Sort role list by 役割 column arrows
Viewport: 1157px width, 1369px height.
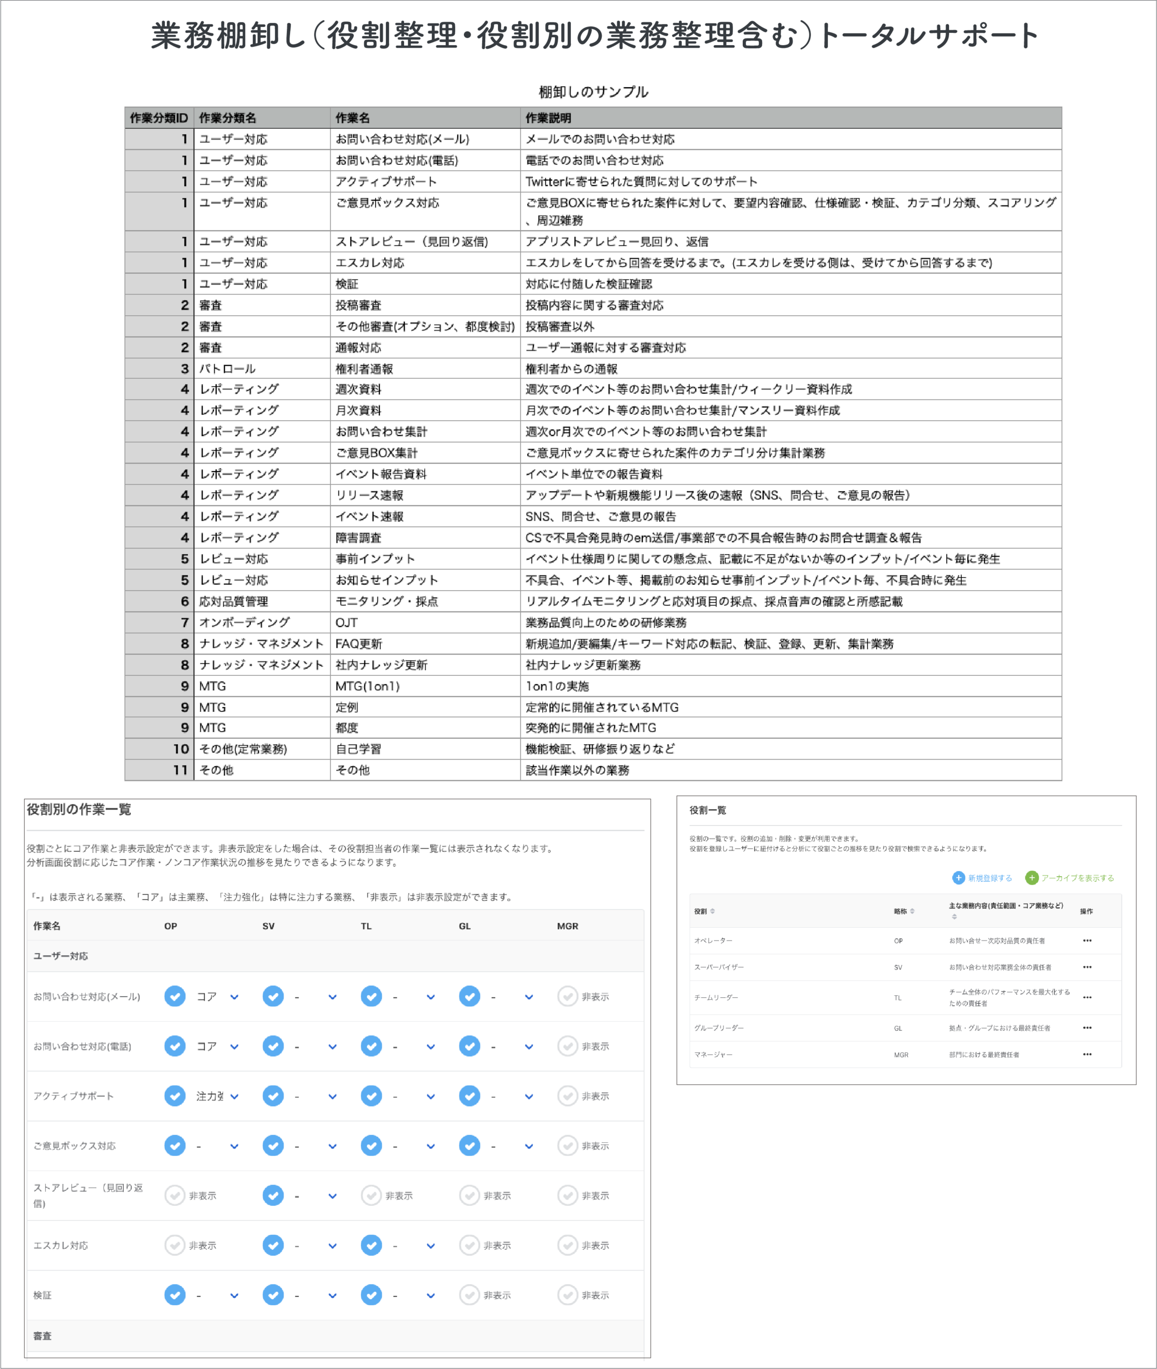[x=712, y=911]
